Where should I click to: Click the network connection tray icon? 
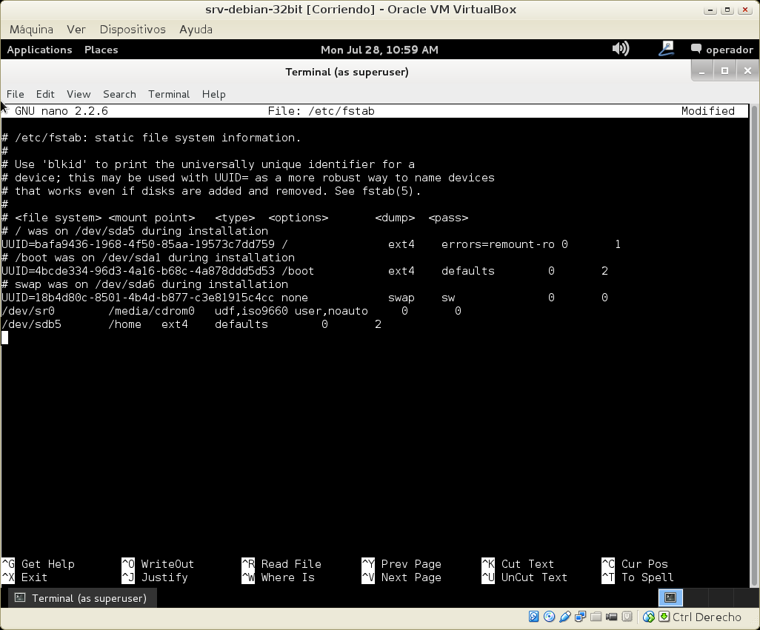[666, 50]
